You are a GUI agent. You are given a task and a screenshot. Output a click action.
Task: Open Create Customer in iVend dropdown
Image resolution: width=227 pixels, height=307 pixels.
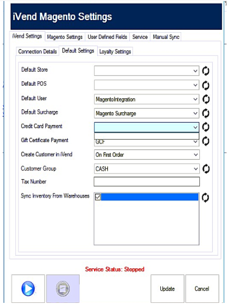tap(147, 155)
